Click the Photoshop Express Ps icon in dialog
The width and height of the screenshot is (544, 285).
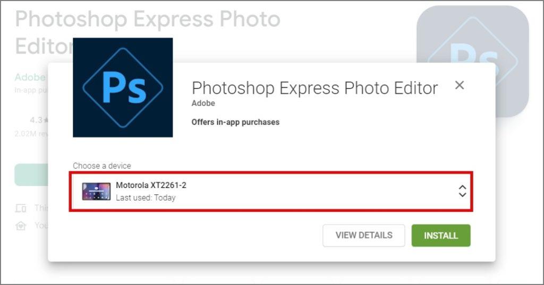pyautogui.click(x=123, y=87)
